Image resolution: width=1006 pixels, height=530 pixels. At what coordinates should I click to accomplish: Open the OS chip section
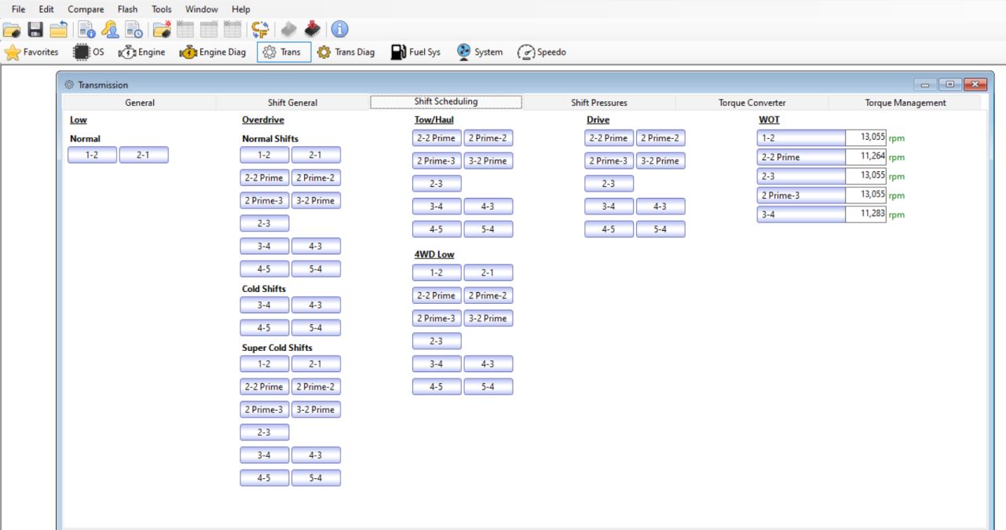tap(88, 53)
